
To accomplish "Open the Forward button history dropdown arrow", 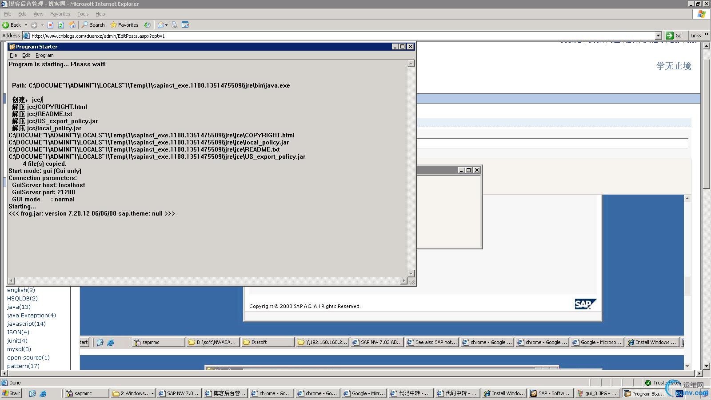I will point(42,25).
